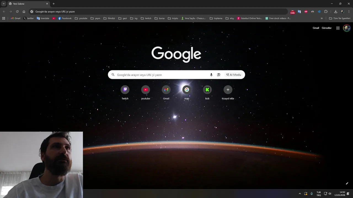The height and width of the screenshot is (198, 353).
Task: Show hidden bookmarks with double chevron
Action: (322, 18)
